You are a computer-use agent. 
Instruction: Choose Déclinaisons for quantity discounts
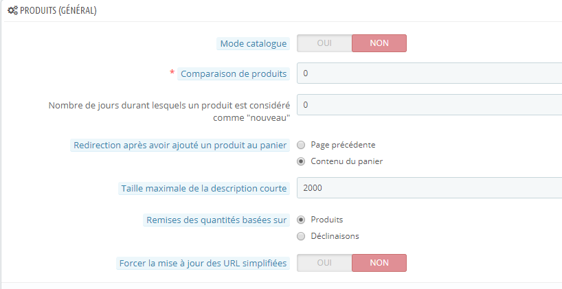tap(301, 236)
